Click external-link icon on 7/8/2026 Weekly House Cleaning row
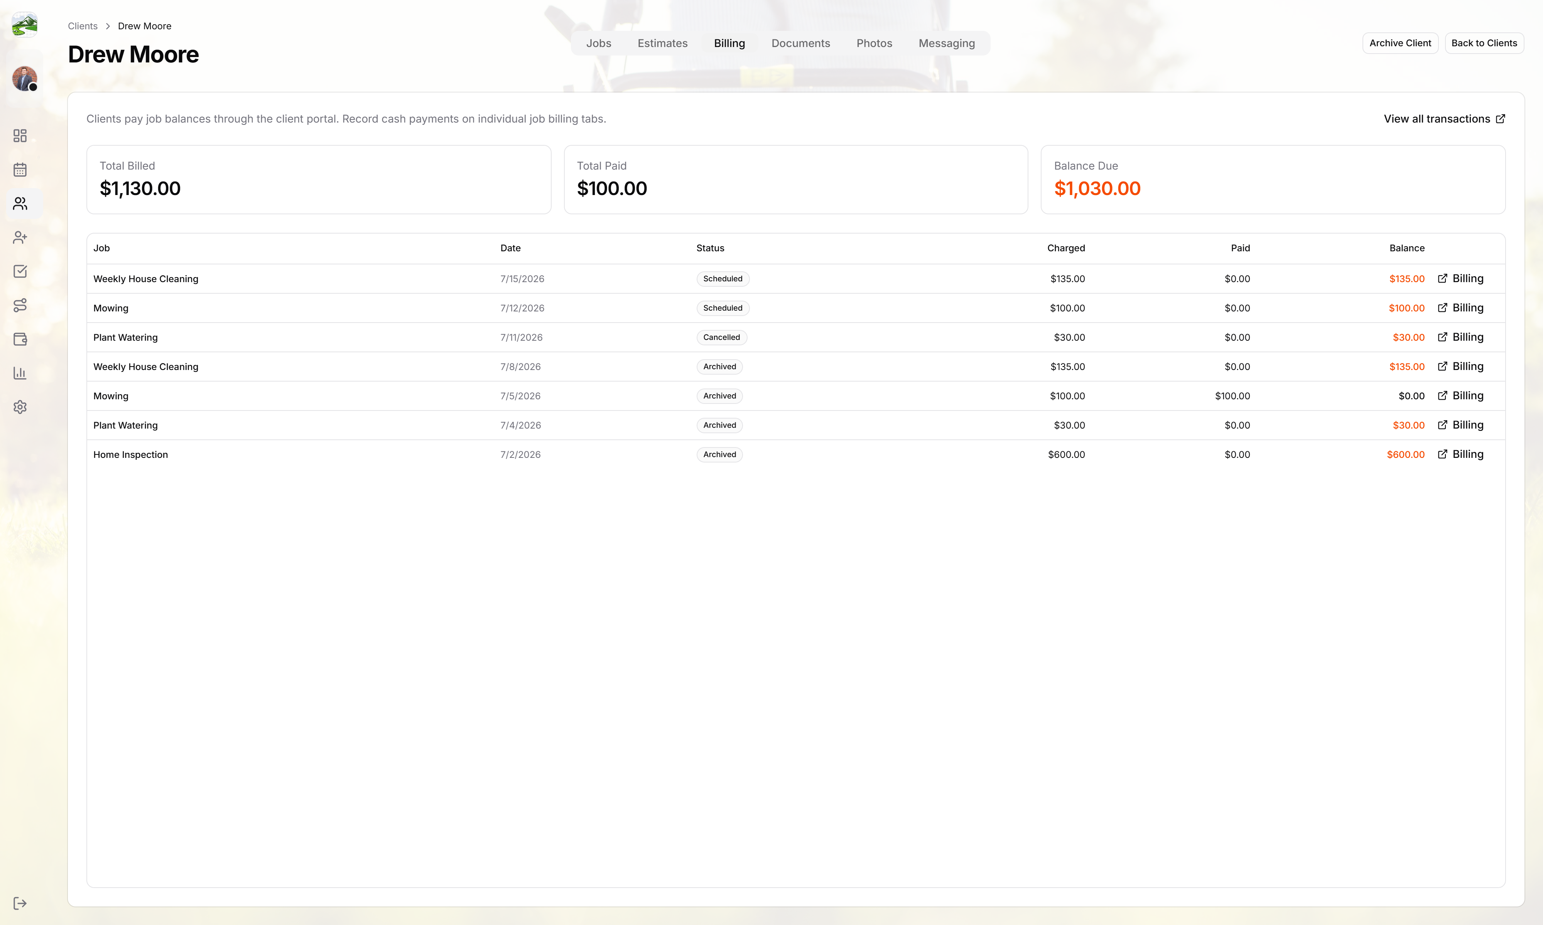This screenshot has height=925, width=1543. coord(1442,367)
